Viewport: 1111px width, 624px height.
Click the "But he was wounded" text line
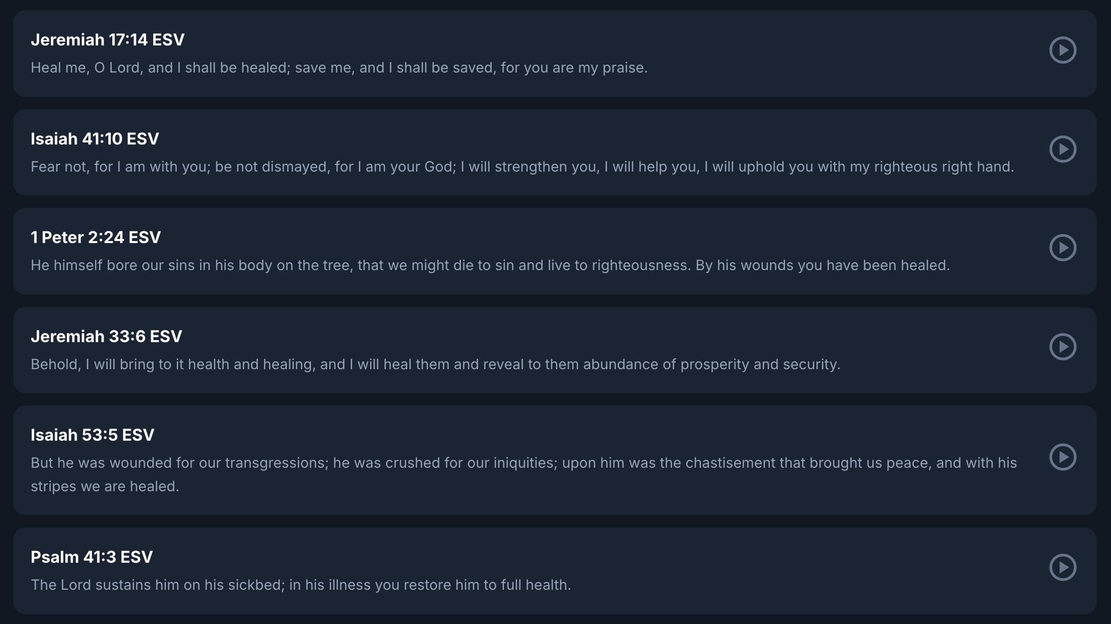[523, 463]
